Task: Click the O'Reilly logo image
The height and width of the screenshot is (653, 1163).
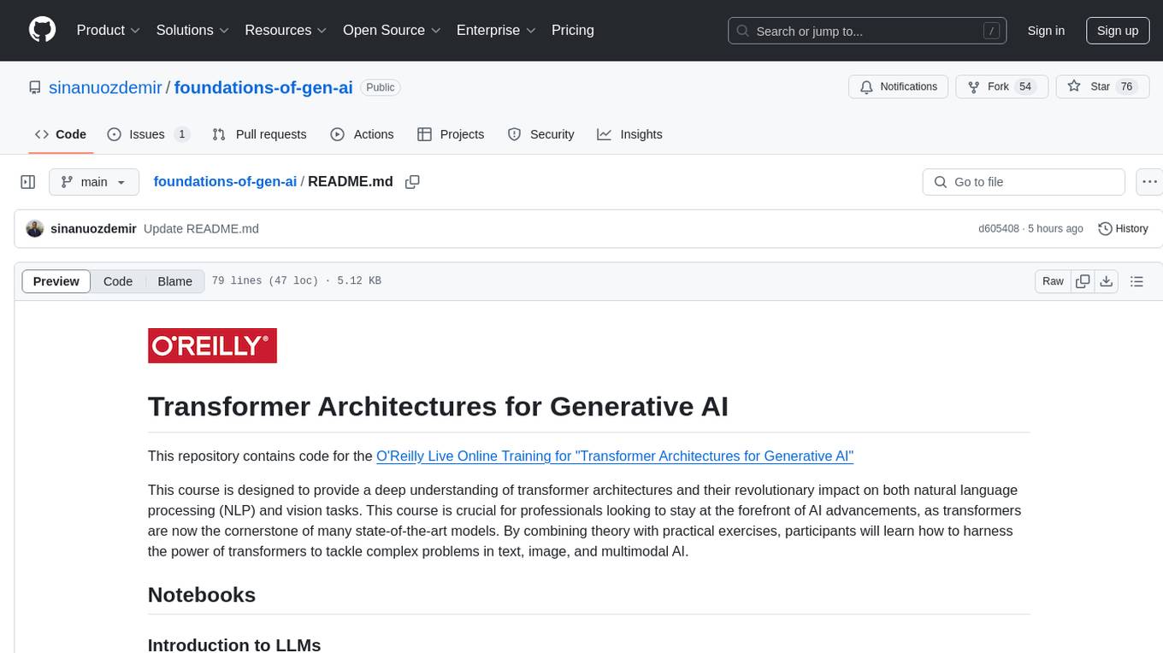Action: tap(212, 345)
